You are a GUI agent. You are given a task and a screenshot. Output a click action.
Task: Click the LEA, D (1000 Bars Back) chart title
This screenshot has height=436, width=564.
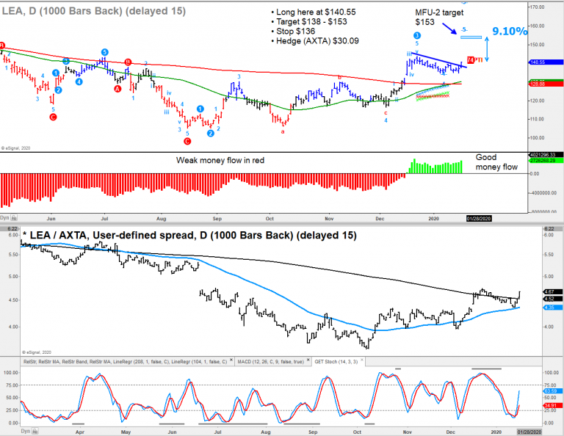(93, 11)
